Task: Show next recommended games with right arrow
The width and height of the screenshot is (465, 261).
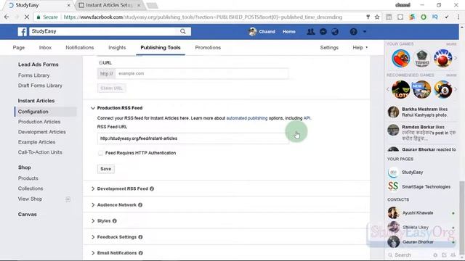Action: (456, 89)
